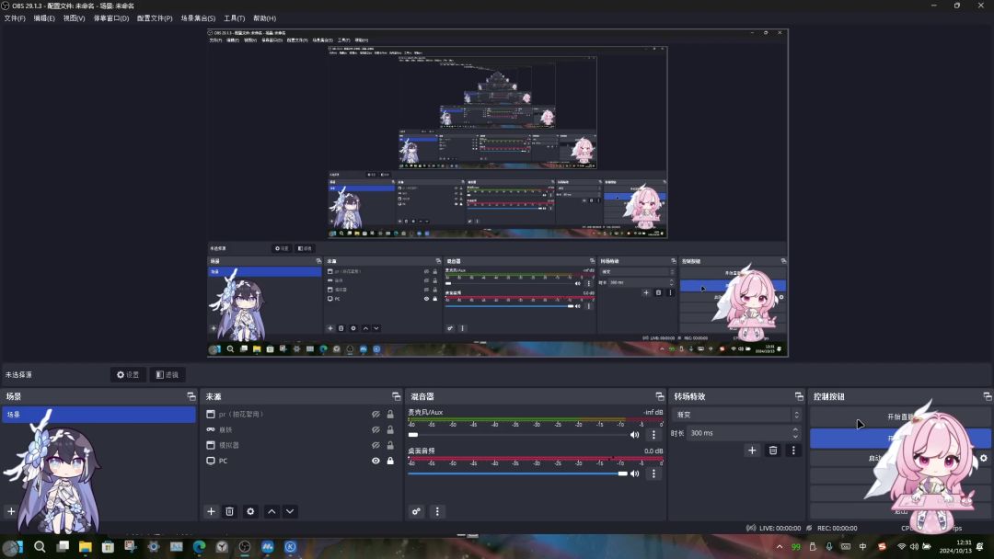The width and height of the screenshot is (994, 559).
Task: Unlock the PC source
Action: (390, 461)
